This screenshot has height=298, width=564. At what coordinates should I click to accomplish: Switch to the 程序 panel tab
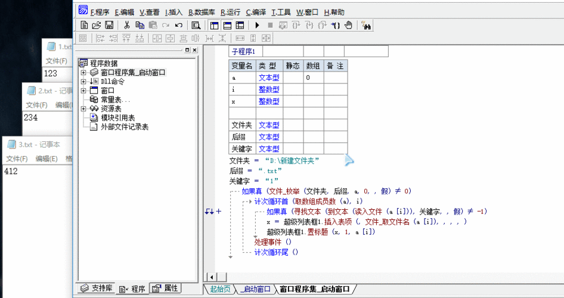[132, 288]
